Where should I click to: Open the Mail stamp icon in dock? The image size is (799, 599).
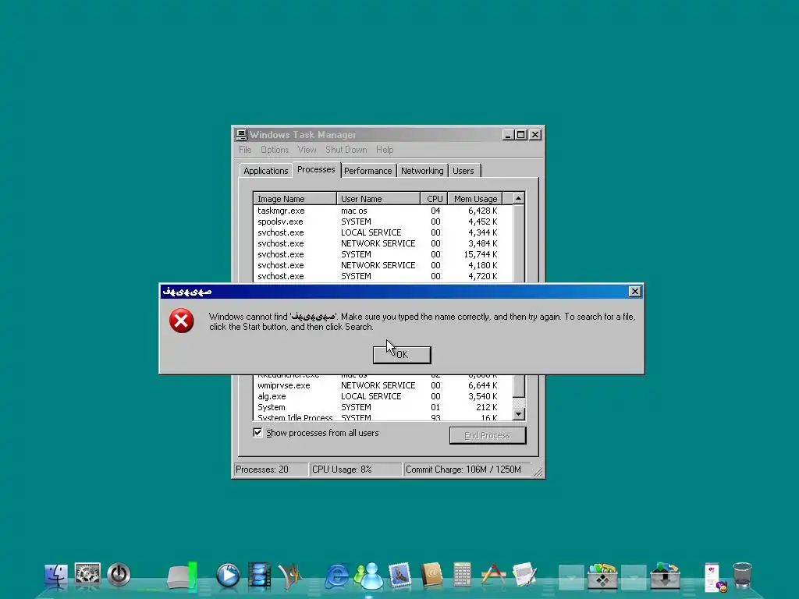tap(399, 575)
